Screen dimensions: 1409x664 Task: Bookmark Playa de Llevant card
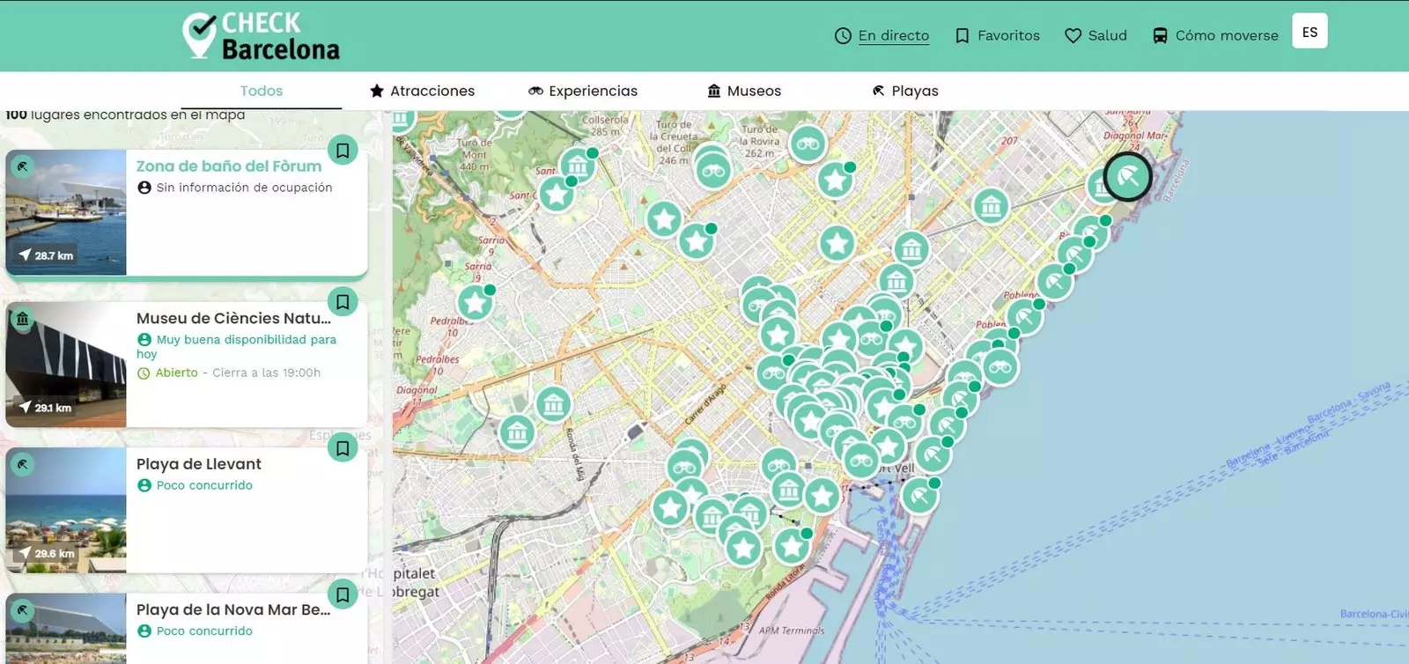(343, 448)
